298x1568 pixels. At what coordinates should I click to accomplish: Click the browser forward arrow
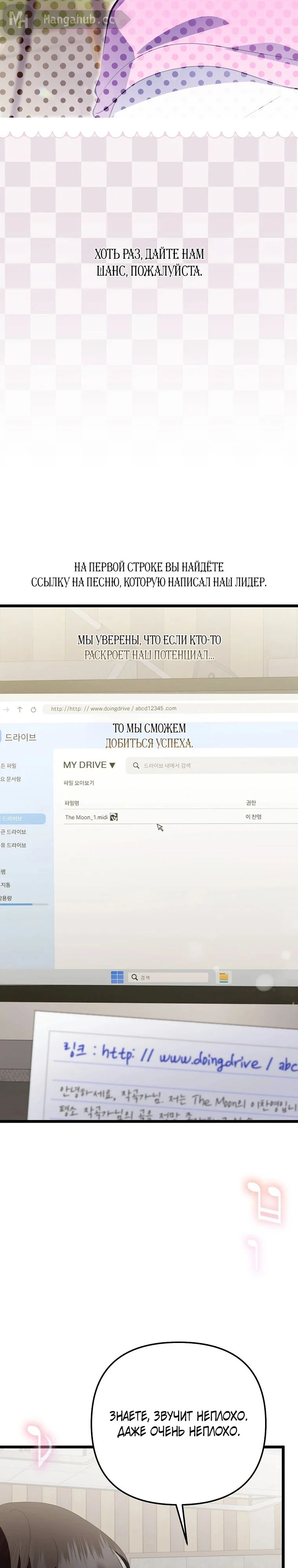coord(6,709)
